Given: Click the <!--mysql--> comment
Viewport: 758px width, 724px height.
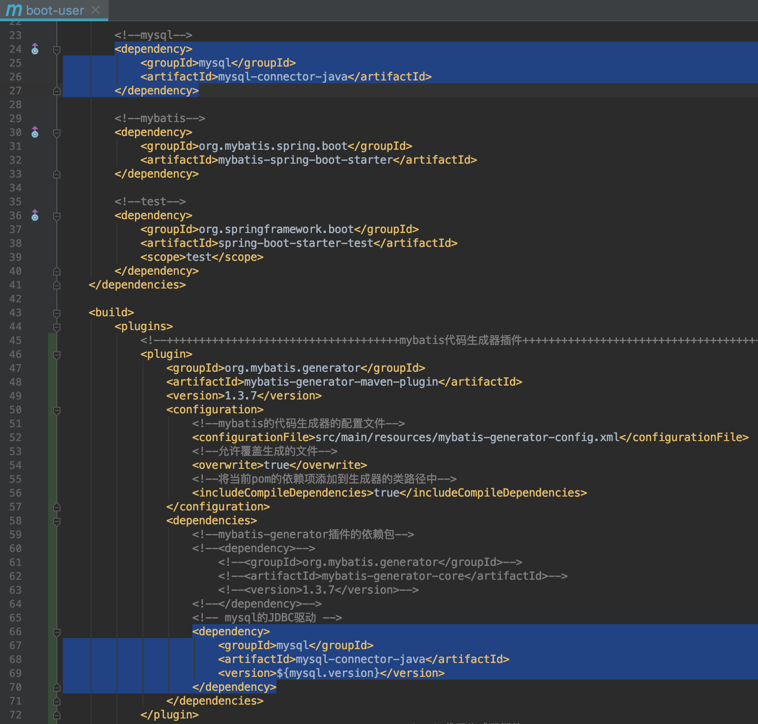Looking at the screenshot, I should [153, 35].
